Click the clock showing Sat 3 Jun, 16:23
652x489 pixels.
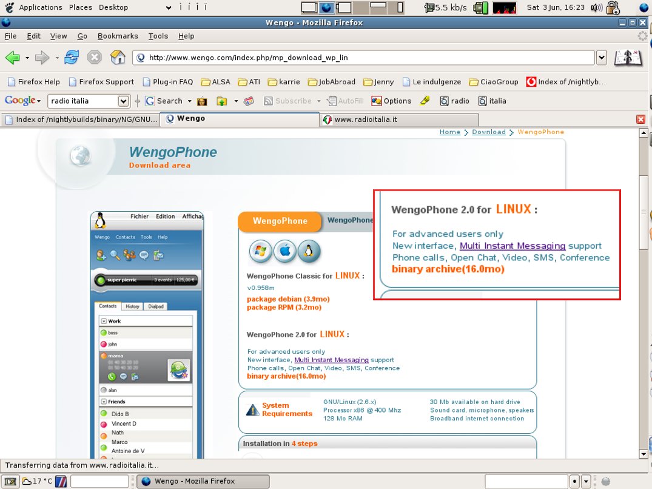pyautogui.click(x=556, y=7)
